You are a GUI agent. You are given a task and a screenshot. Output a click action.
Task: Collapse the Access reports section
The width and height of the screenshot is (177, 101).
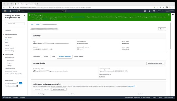(4, 55)
